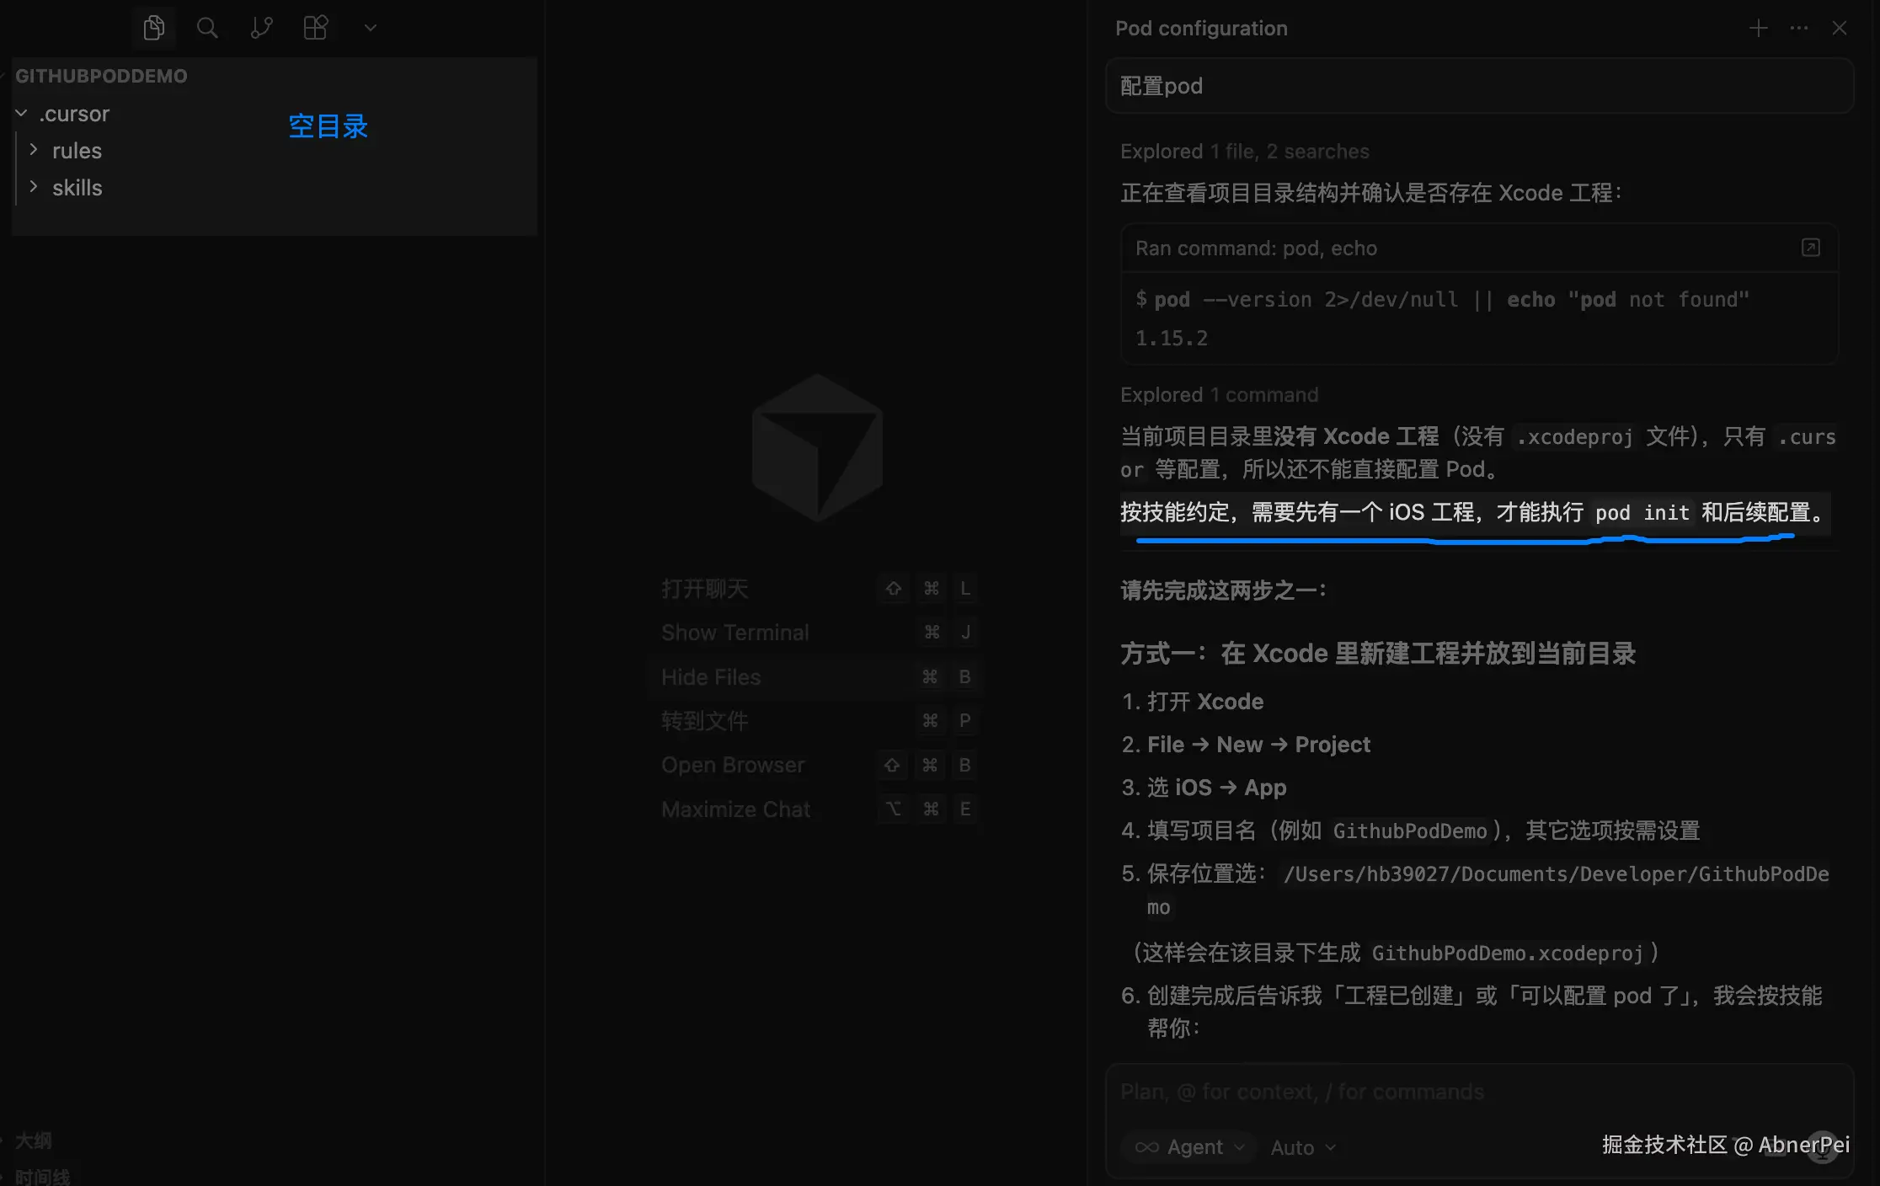Expand the sidebar views chevron dropdown
The height and width of the screenshot is (1186, 1880).
click(371, 28)
